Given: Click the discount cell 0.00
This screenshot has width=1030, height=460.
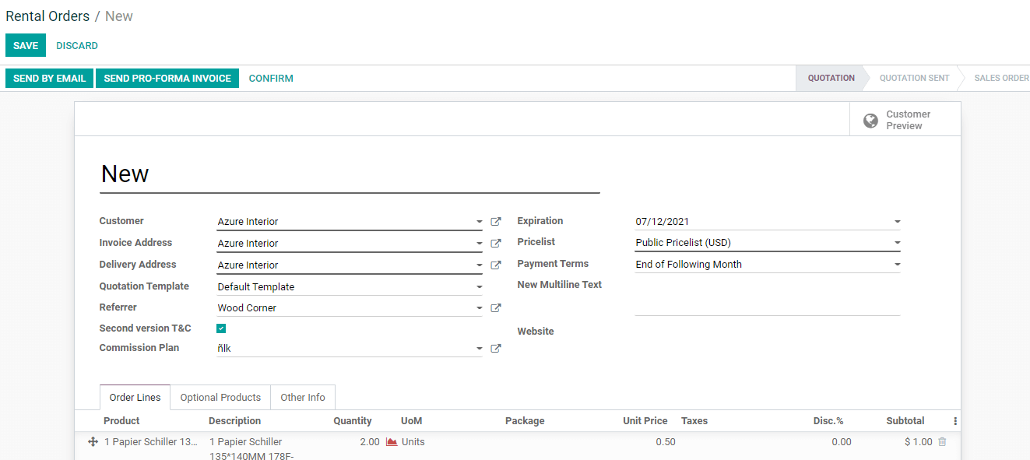Looking at the screenshot, I should [842, 442].
